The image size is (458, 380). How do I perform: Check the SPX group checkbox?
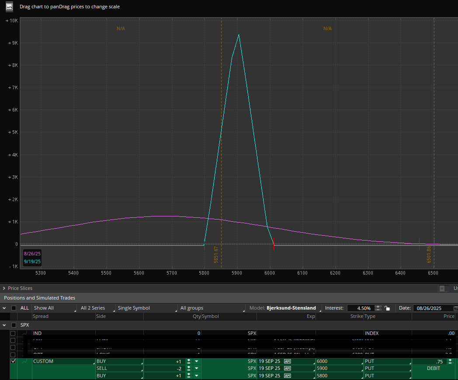[x=14, y=325]
